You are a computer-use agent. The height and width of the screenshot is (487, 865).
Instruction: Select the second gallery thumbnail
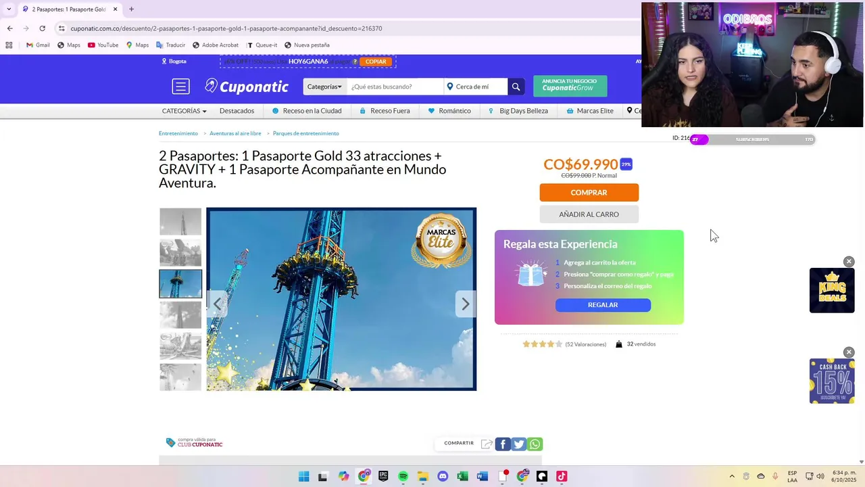click(180, 253)
